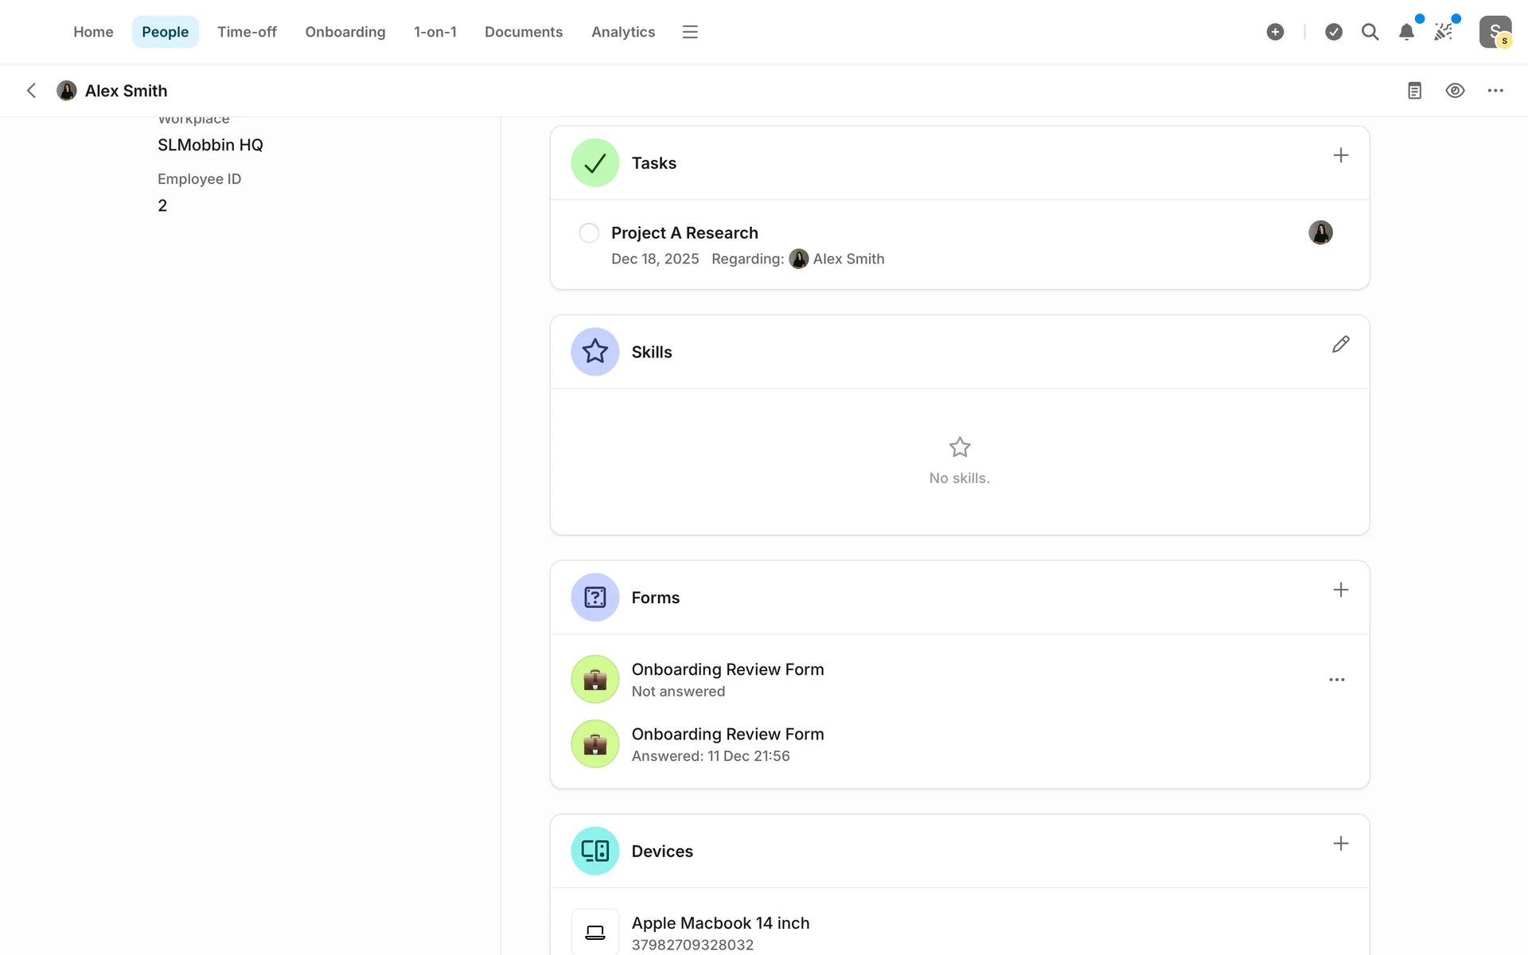This screenshot has width=1528, height=955.
Task: Open hamburger menu for more navigation items
Action: click(690, 32)
